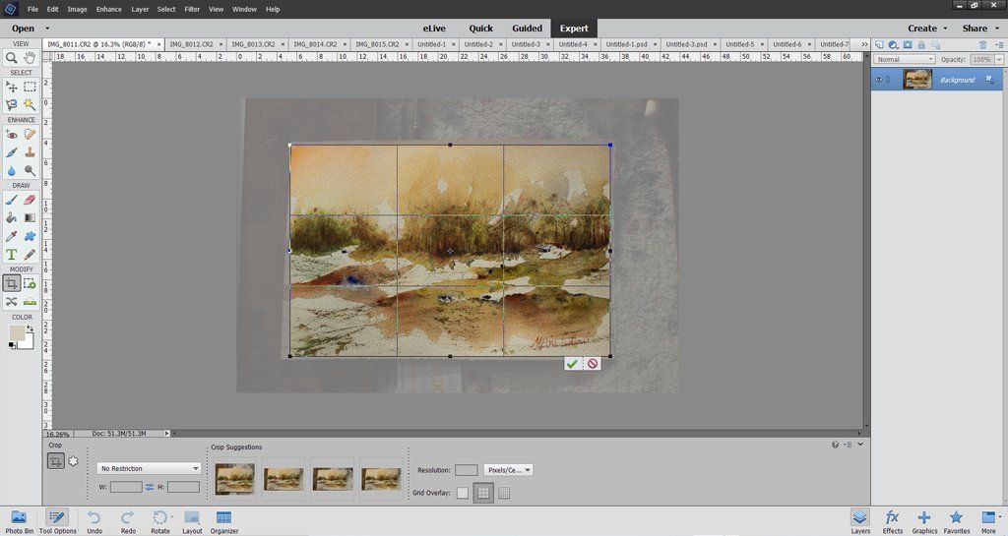Switch to the IMG_8013.CR2 document tab
Image resolution: width=1008 pixels, height=536 pixels.
click(x=254, y=44)
